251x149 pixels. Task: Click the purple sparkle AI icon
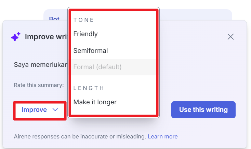click(x=16, y=37)
